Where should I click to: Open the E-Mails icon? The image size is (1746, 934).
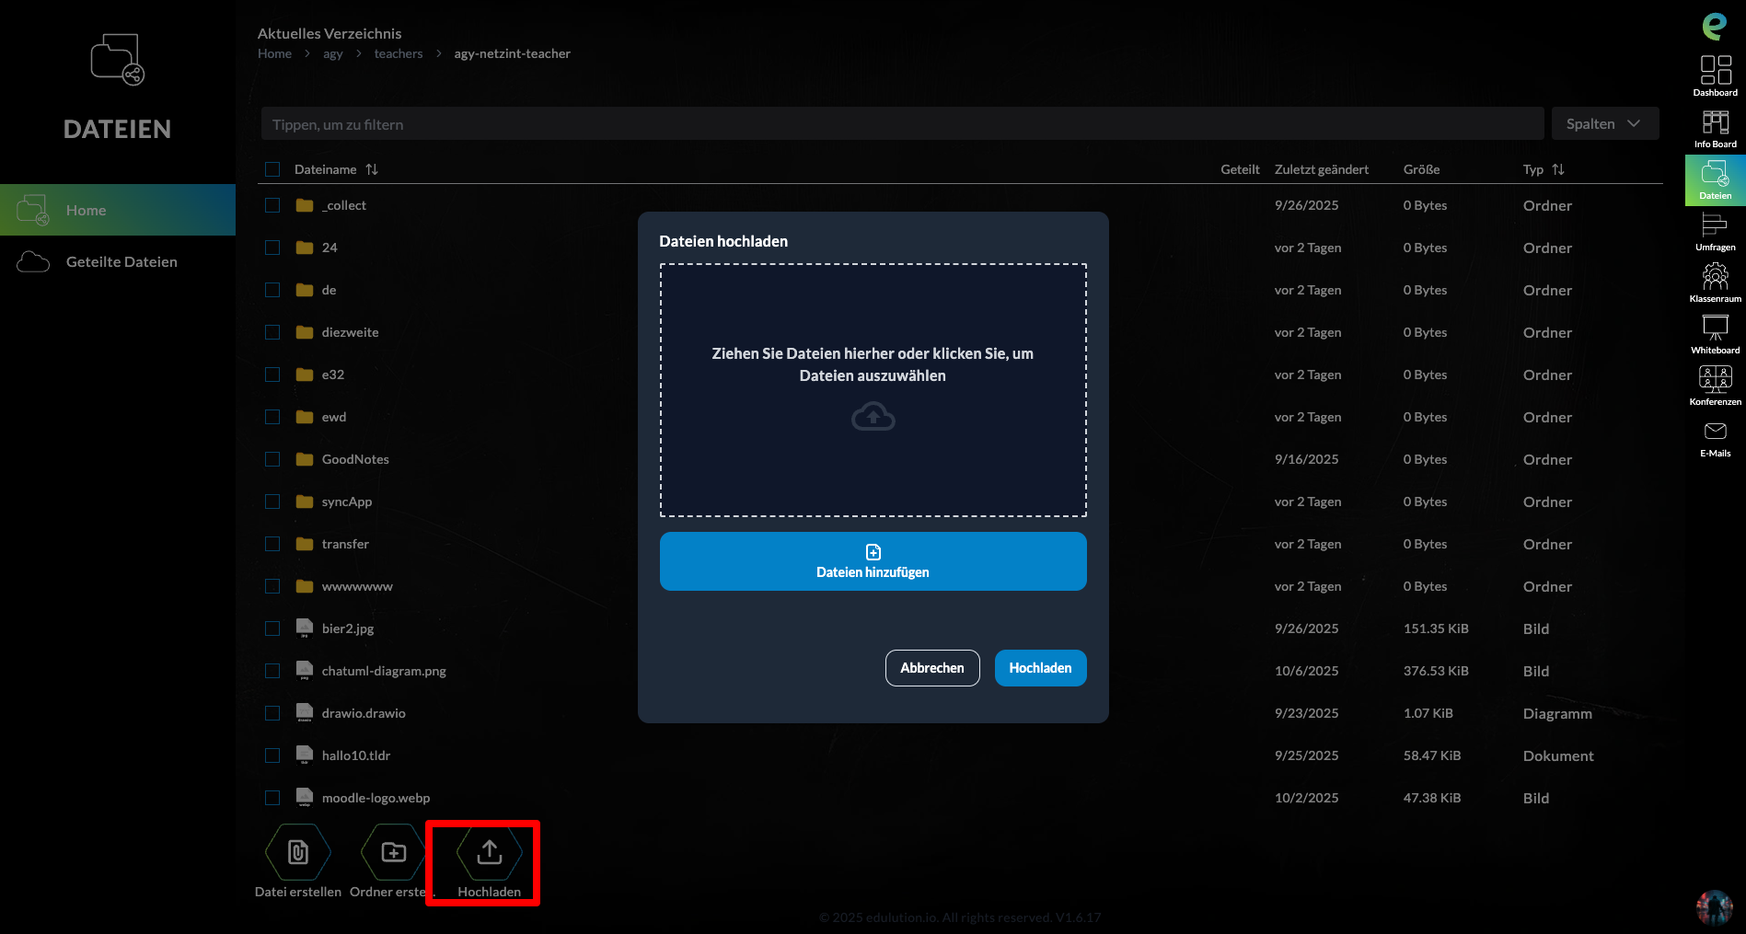point(1715,437)
